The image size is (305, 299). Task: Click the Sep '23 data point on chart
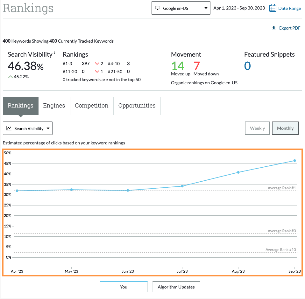tap(294, 161)
